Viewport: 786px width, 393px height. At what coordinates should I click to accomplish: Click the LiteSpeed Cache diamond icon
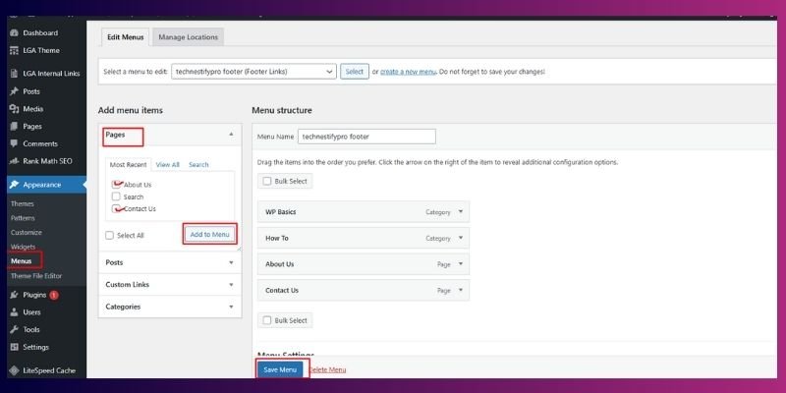point(14,371)
